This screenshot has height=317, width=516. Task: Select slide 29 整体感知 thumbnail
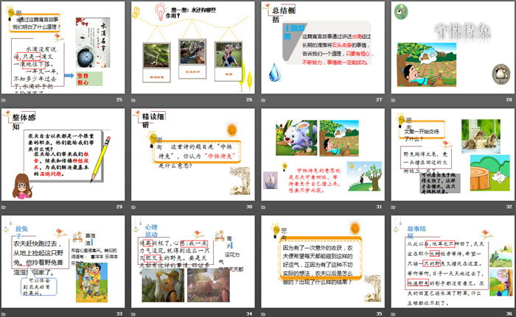coord(63,154)
